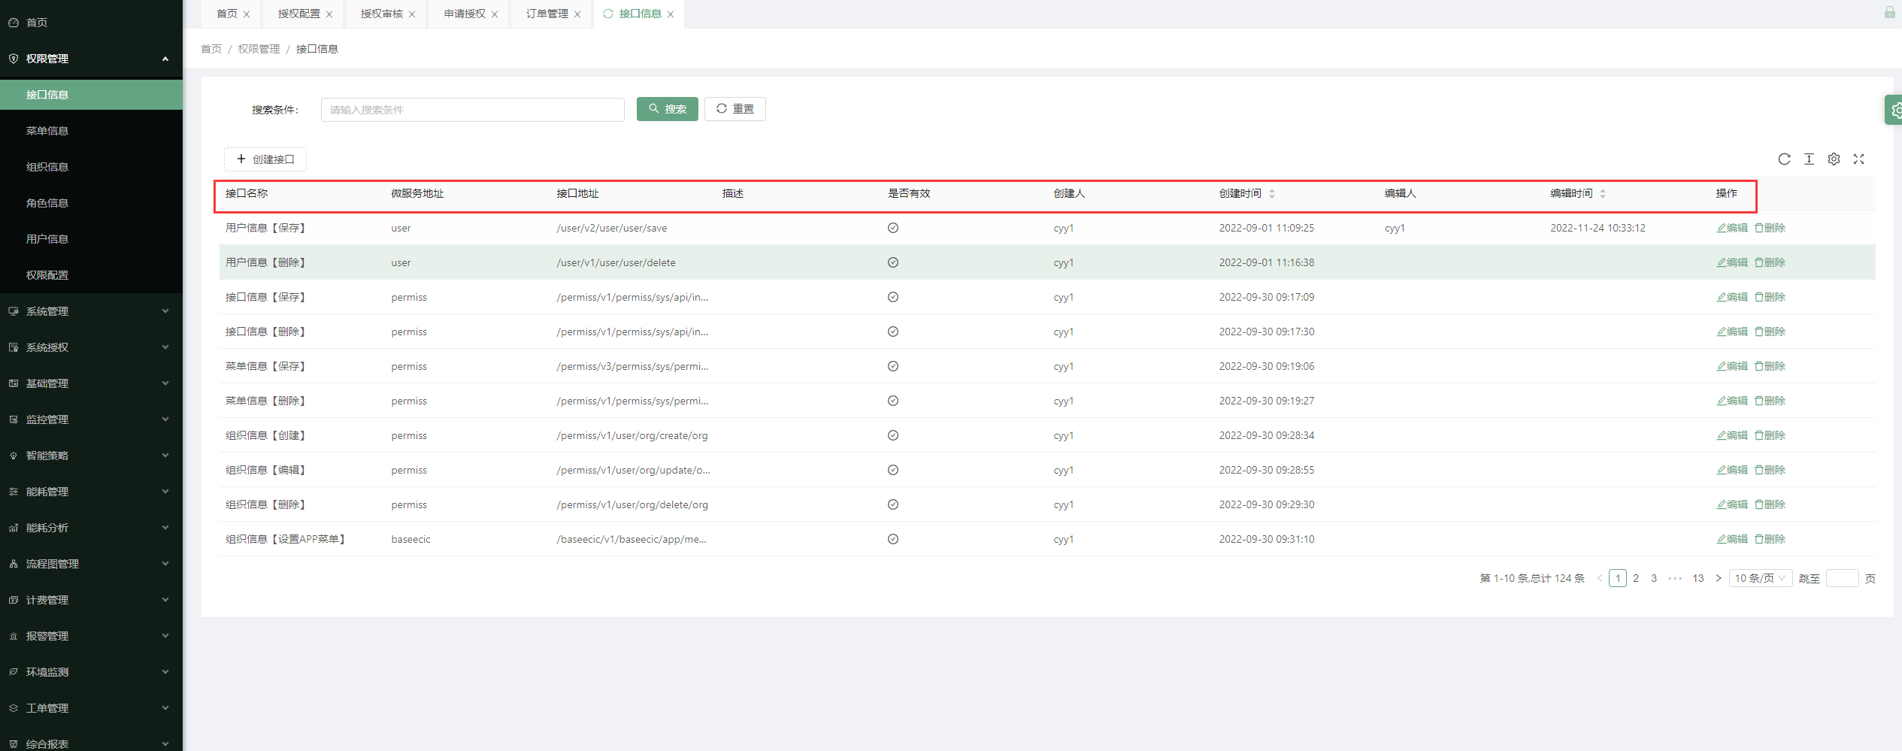
Task: Close the 授权配置 tab
Action: [329, 14]
